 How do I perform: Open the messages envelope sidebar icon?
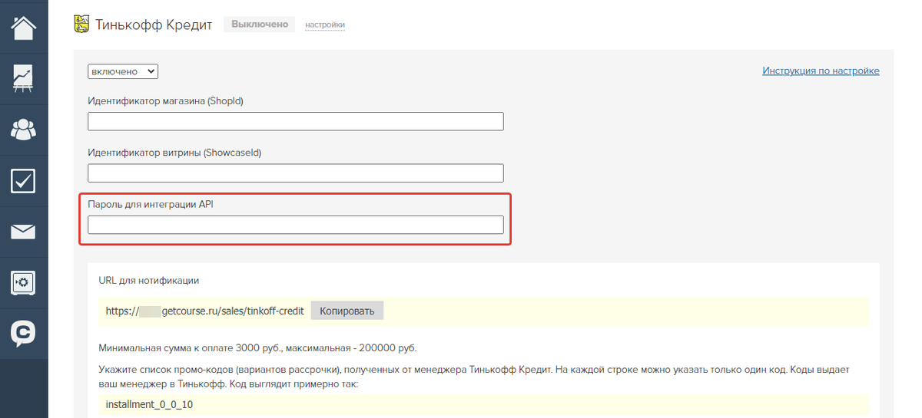tap(24, 232)
